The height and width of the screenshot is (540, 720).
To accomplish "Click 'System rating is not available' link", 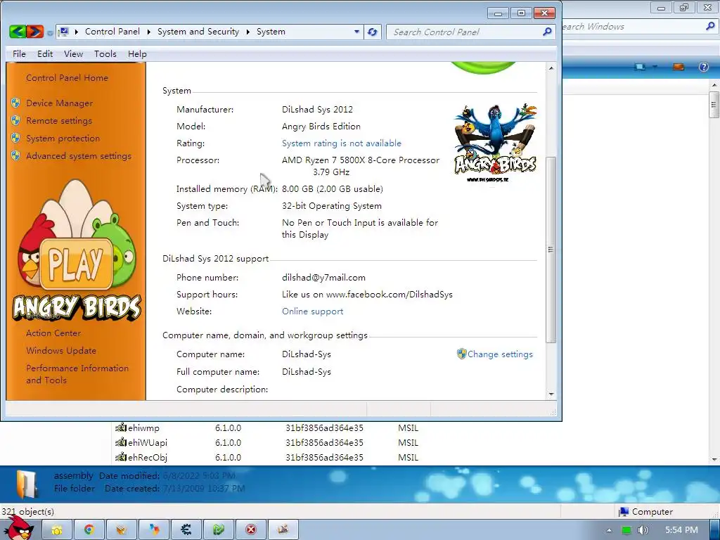I will [341, 143].
